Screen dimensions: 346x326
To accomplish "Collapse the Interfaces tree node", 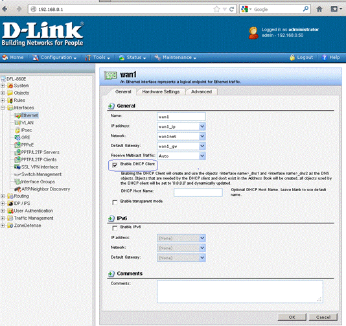I will pyautogui.click(x=3, y=108).
